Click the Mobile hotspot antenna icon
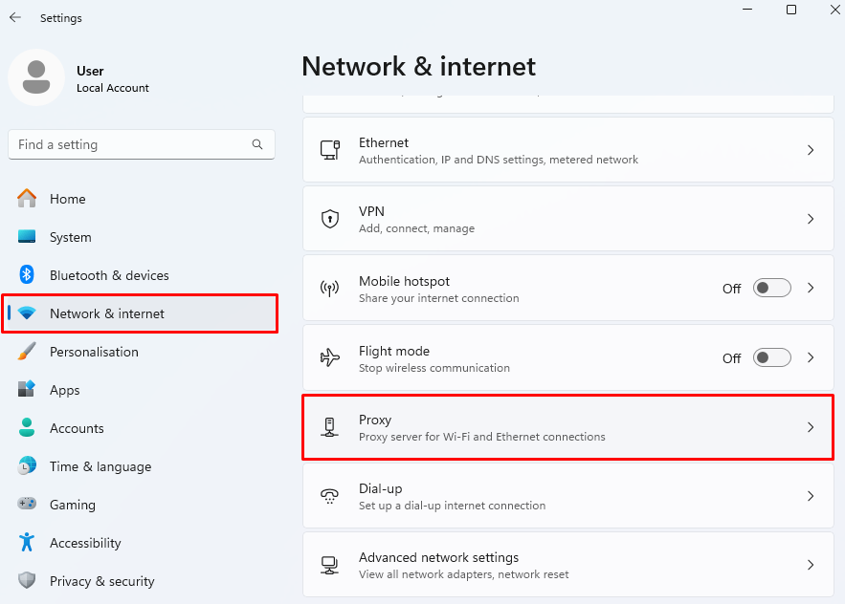 pos(330,288)
